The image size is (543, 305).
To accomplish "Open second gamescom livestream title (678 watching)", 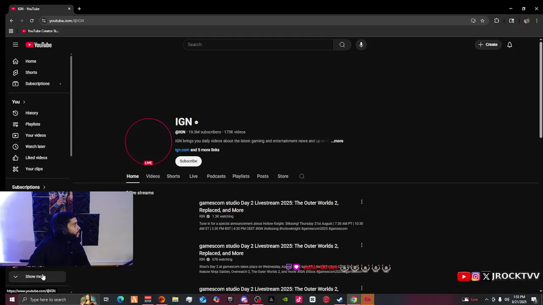I will point(269,250).
